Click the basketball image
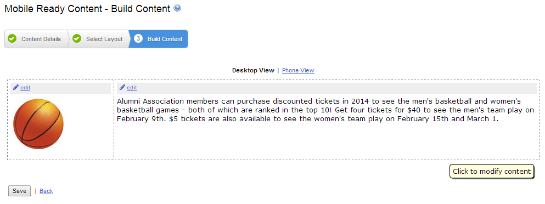Image resolution: width=545 pixels, height=204 pixels. [38, 124]
